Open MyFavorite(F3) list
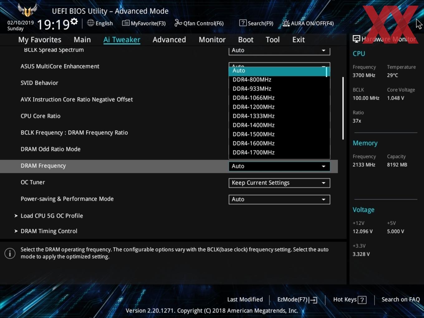 [x=144, y=23]
